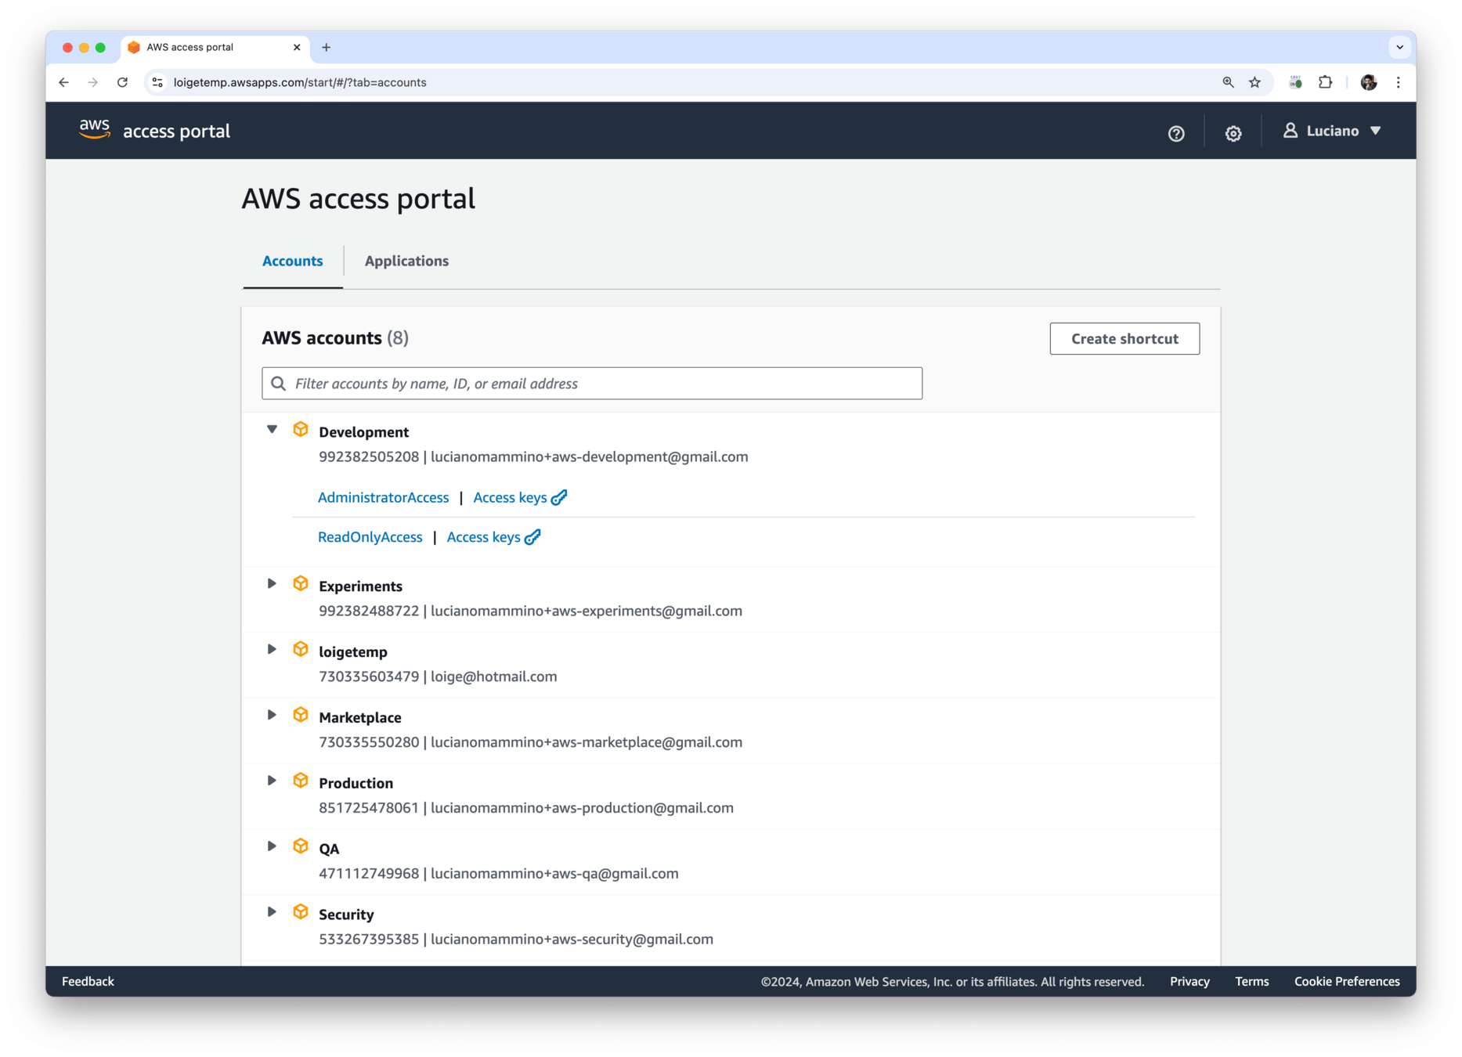Click key icon beside ReadOnlyAccess Access keys
The image size is (1462, 1057).
[x=532, y=537]
